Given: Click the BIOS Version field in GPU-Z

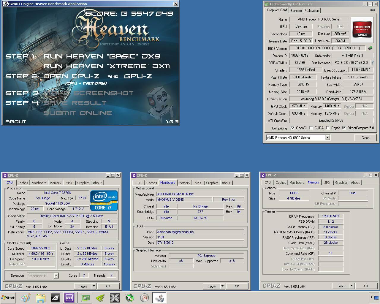Looking at the screenshot, I should coord(328,48).
